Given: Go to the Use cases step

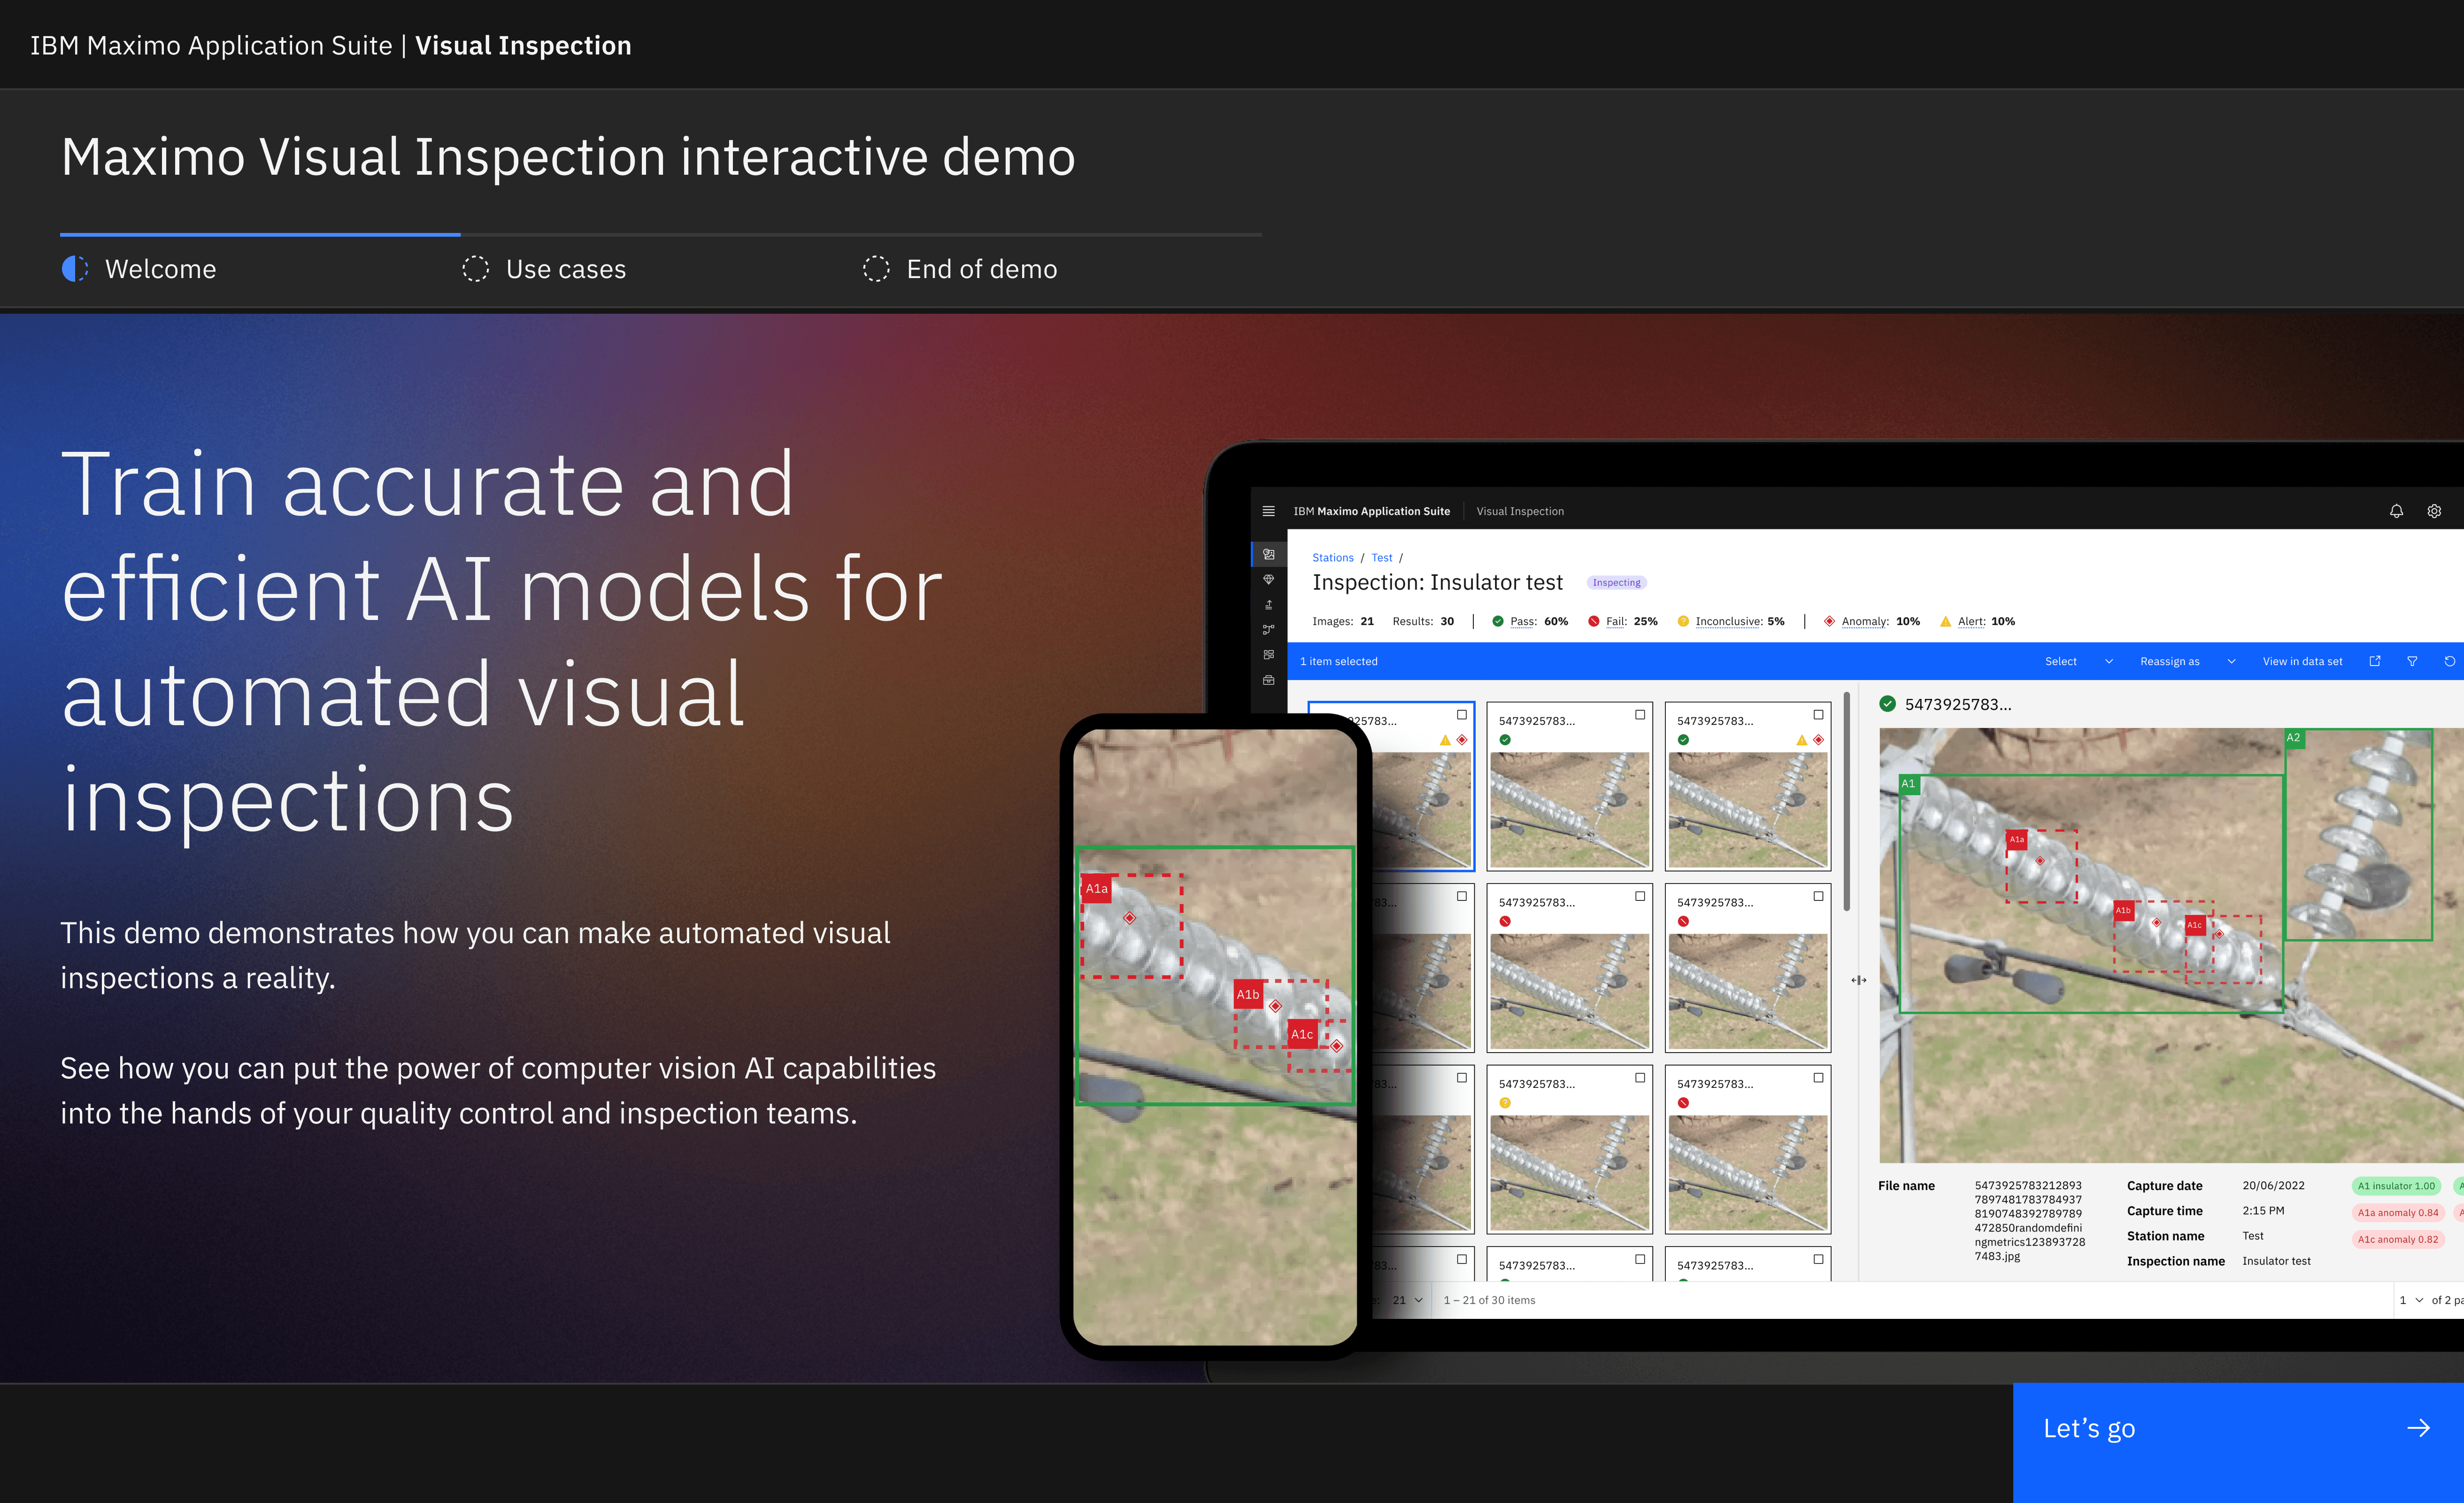Looking at the screenshot, I should 544,269.
